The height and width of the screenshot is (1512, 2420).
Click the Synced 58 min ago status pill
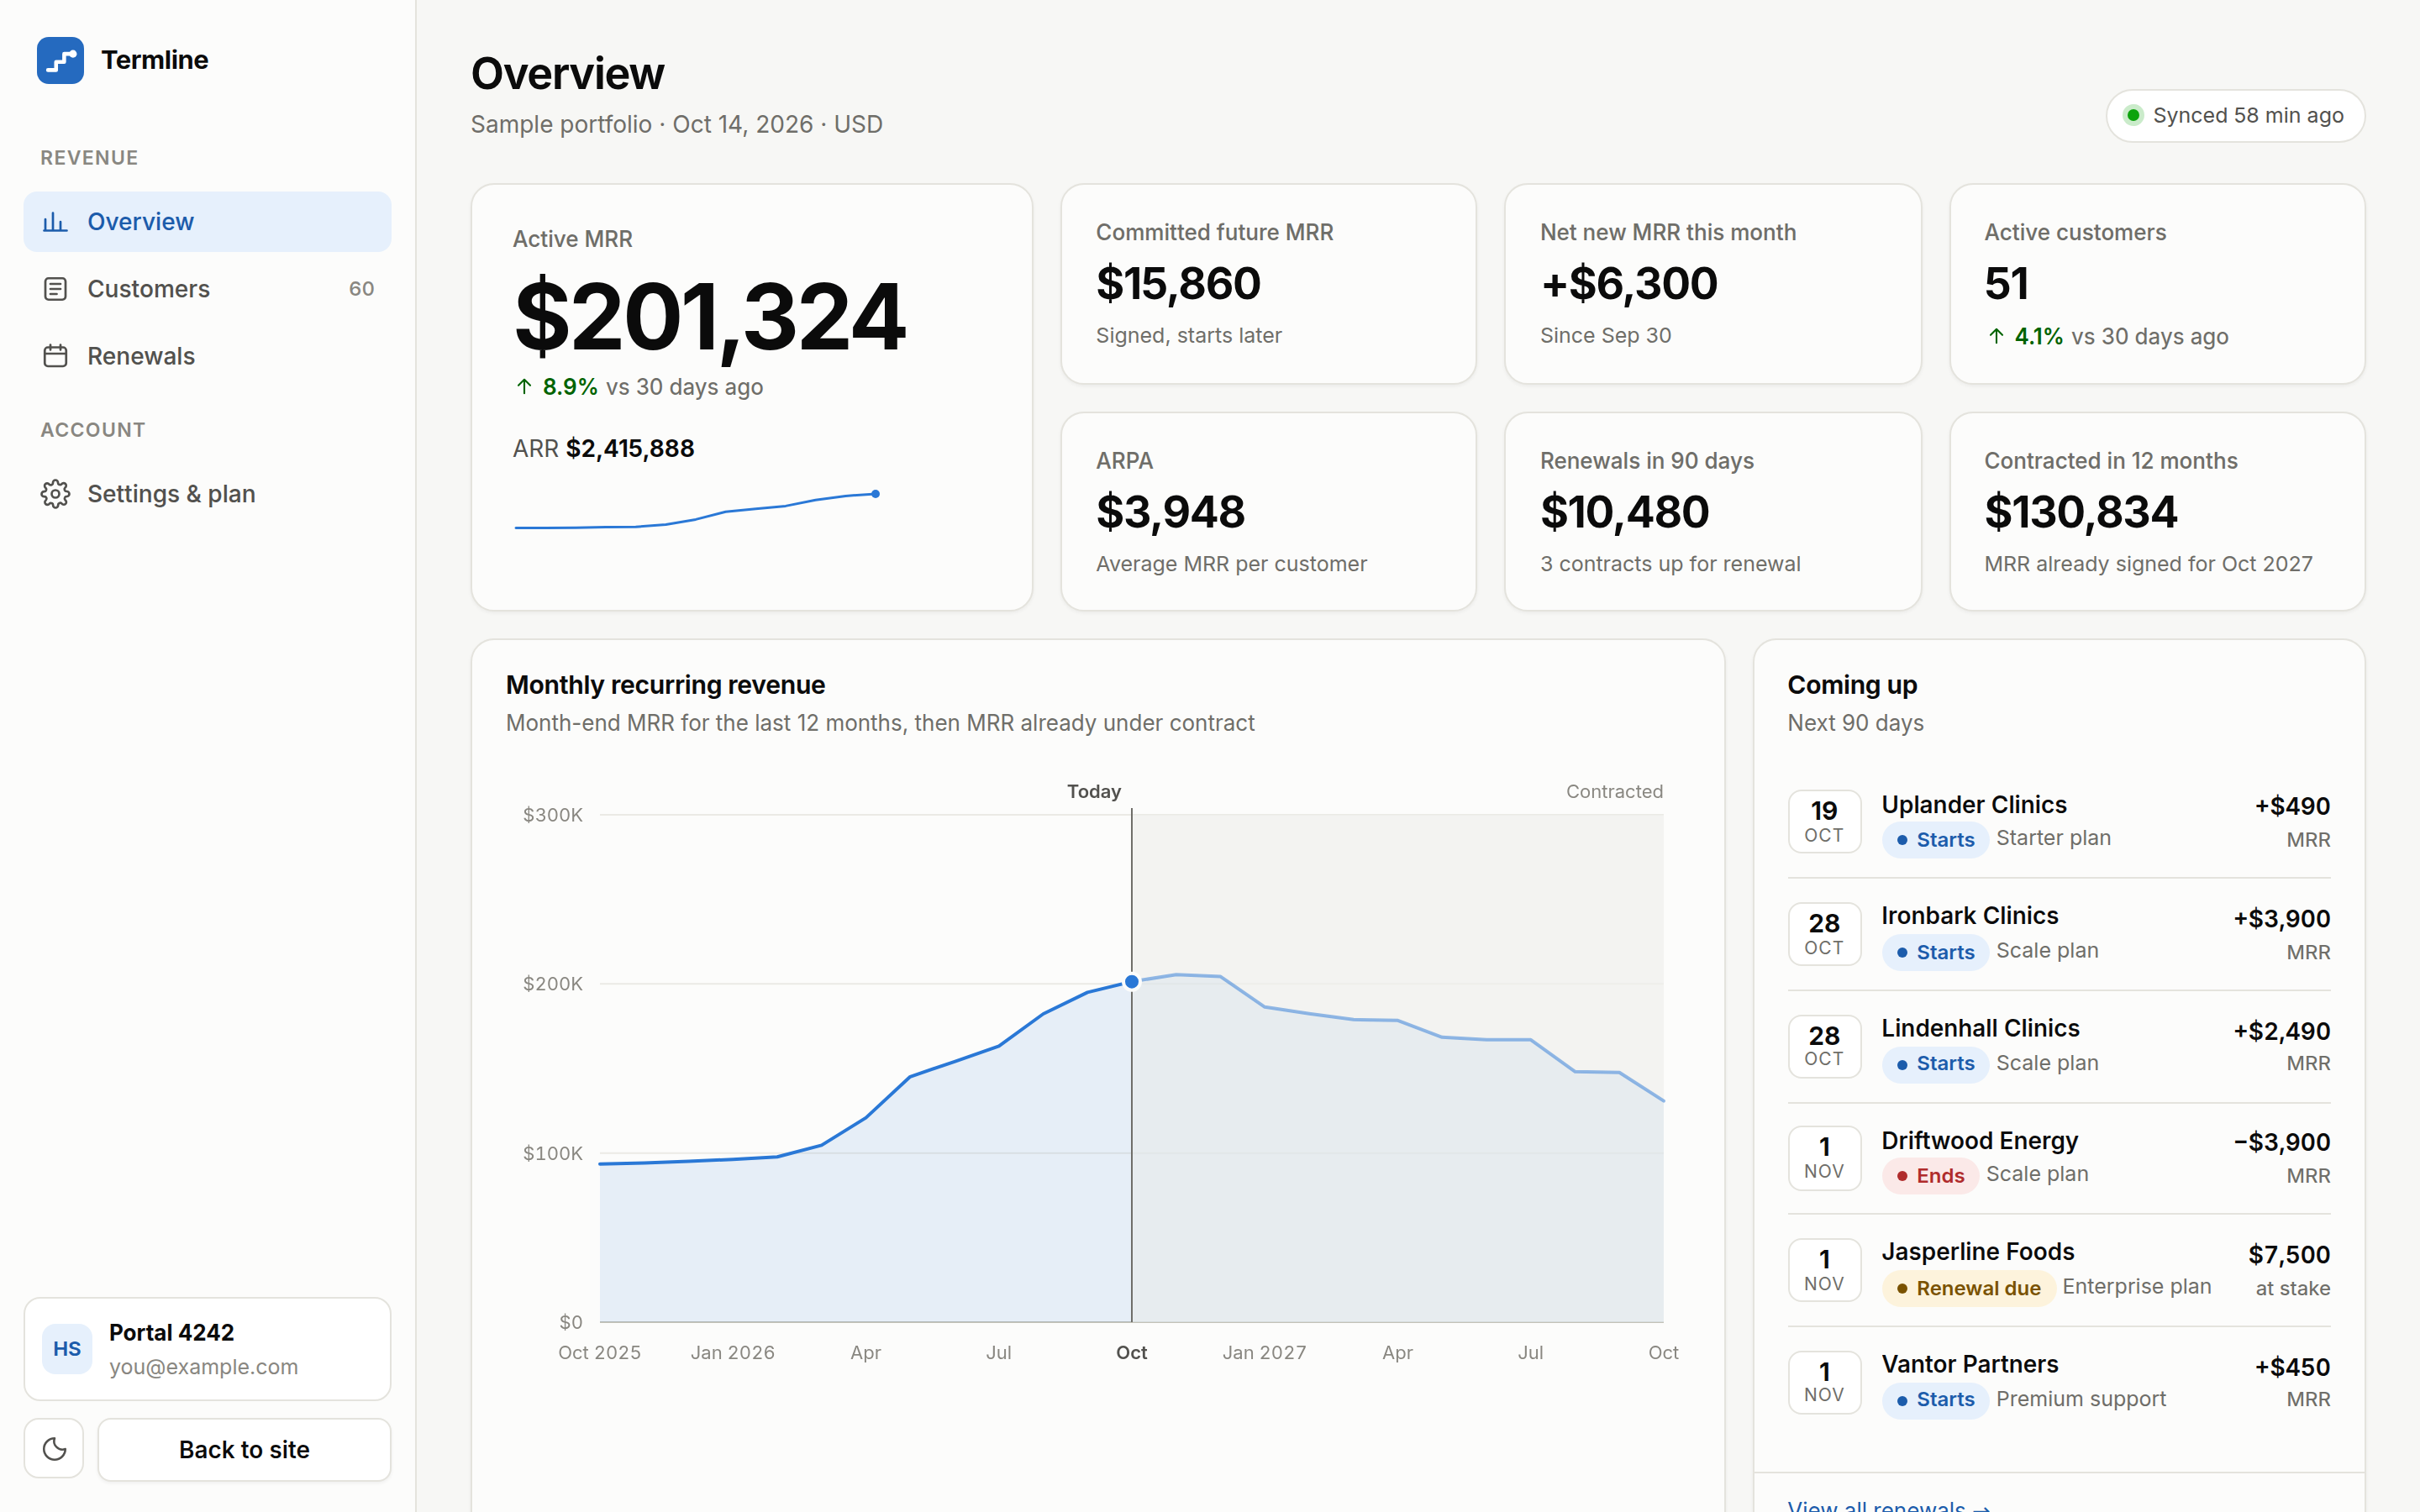2235,116
